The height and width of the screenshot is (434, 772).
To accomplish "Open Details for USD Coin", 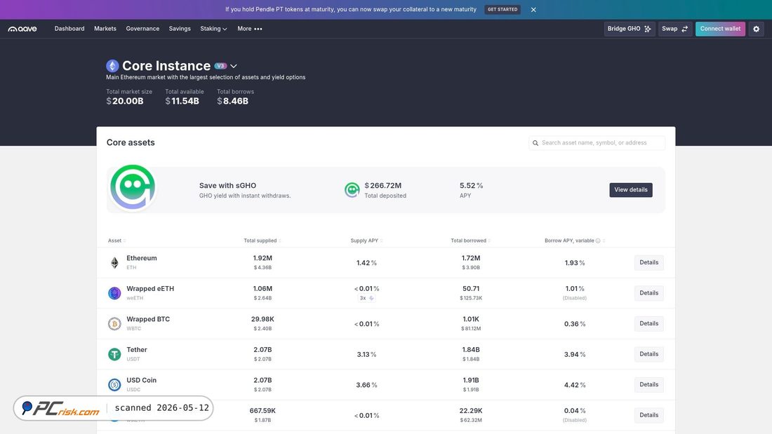I will point(649,385).
